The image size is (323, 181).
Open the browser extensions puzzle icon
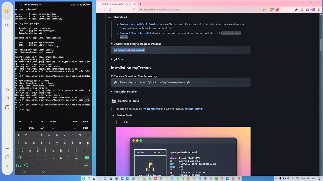(296, 10)
